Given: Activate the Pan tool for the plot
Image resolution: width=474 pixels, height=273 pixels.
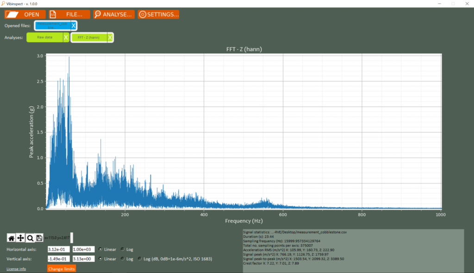Looking at the screenshot, I should point(20,237).
